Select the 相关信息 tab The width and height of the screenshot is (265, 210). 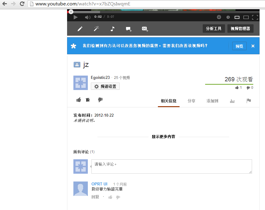[x=168, y=101]
